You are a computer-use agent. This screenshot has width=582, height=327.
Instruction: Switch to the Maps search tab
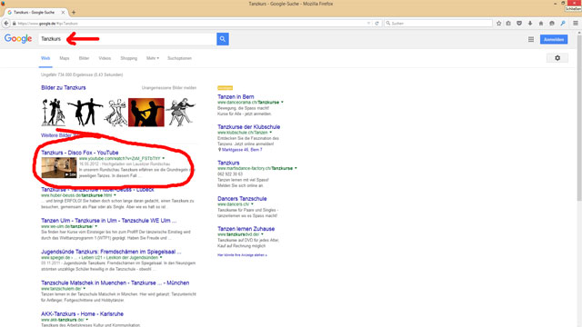[x=65, y=58]
